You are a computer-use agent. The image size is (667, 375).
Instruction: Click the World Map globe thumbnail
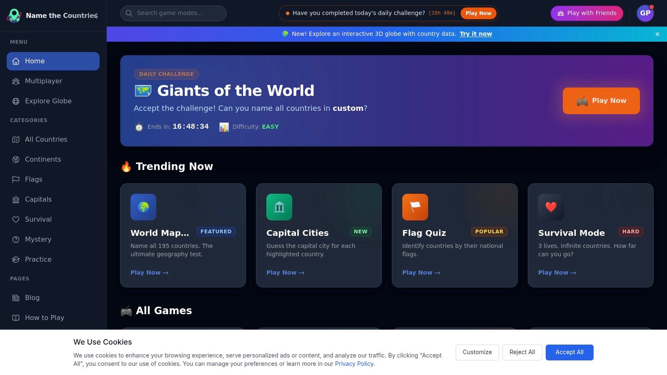tap(143, 207)
